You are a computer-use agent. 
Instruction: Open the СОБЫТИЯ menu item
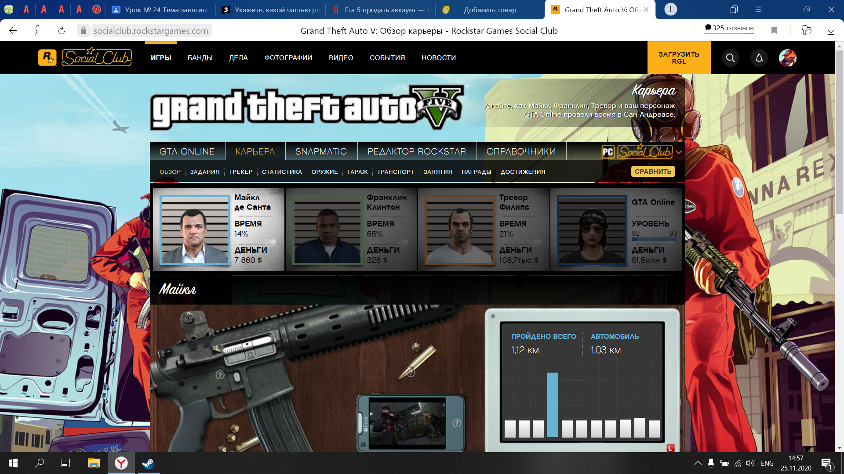coord(387,58)
